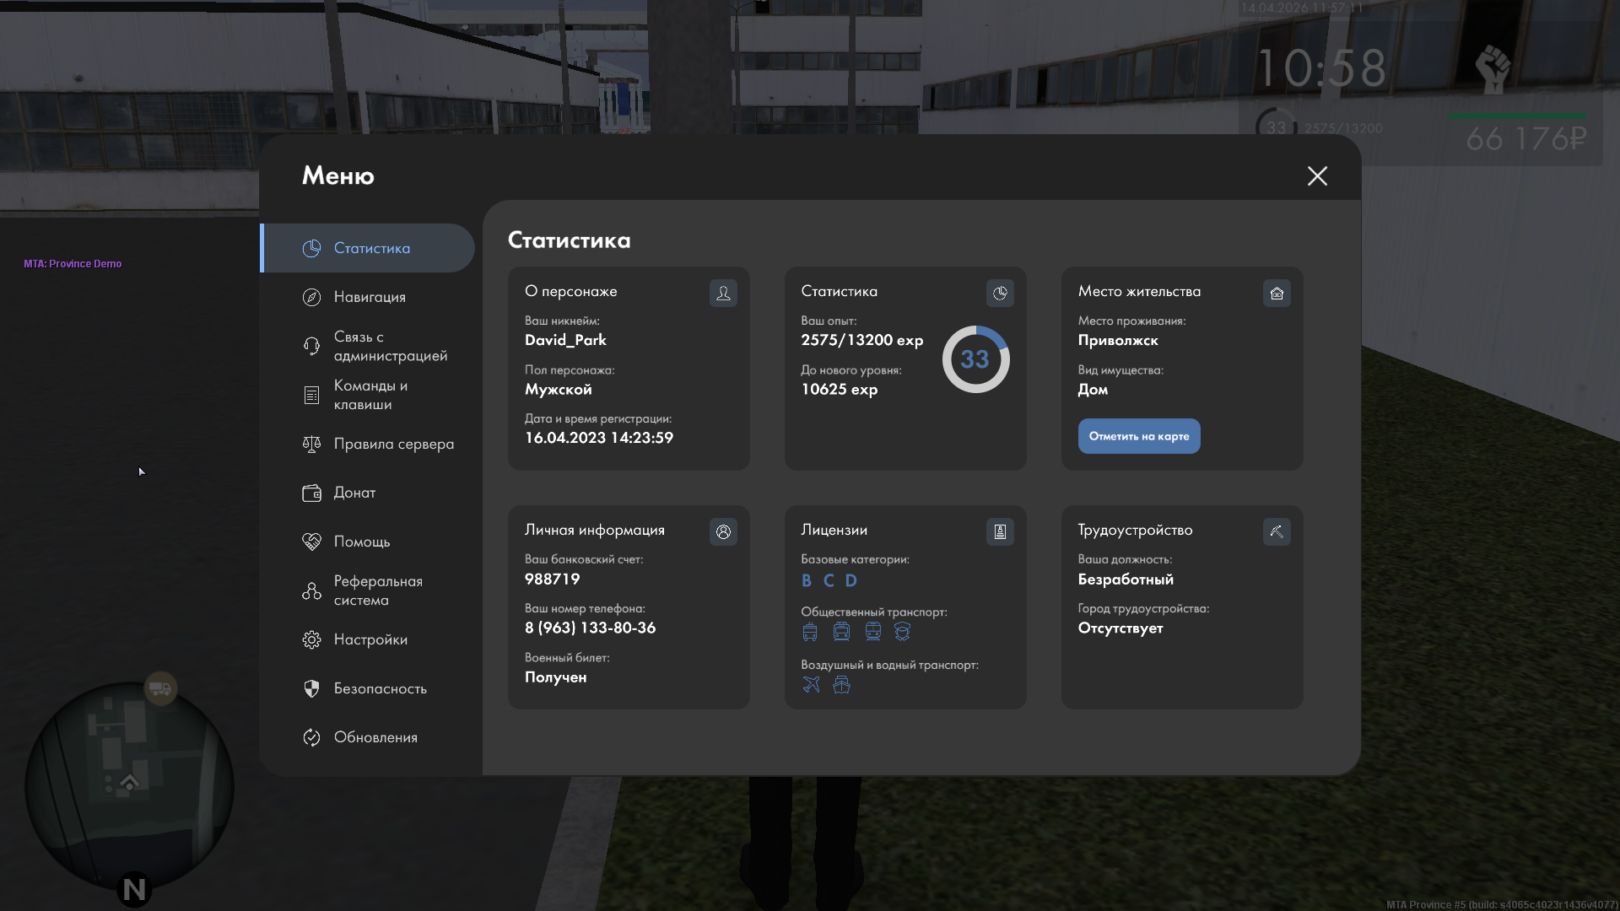Viewport: 1620px width, 911px height.
Task: Click the pickaxe icon in Трудоустройство card
Action: pos(1277,531)
